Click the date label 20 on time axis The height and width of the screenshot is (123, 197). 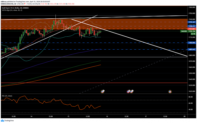(x=184, y=116)
